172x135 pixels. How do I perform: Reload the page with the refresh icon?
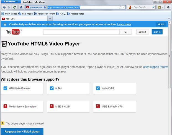tap(14, 7)
